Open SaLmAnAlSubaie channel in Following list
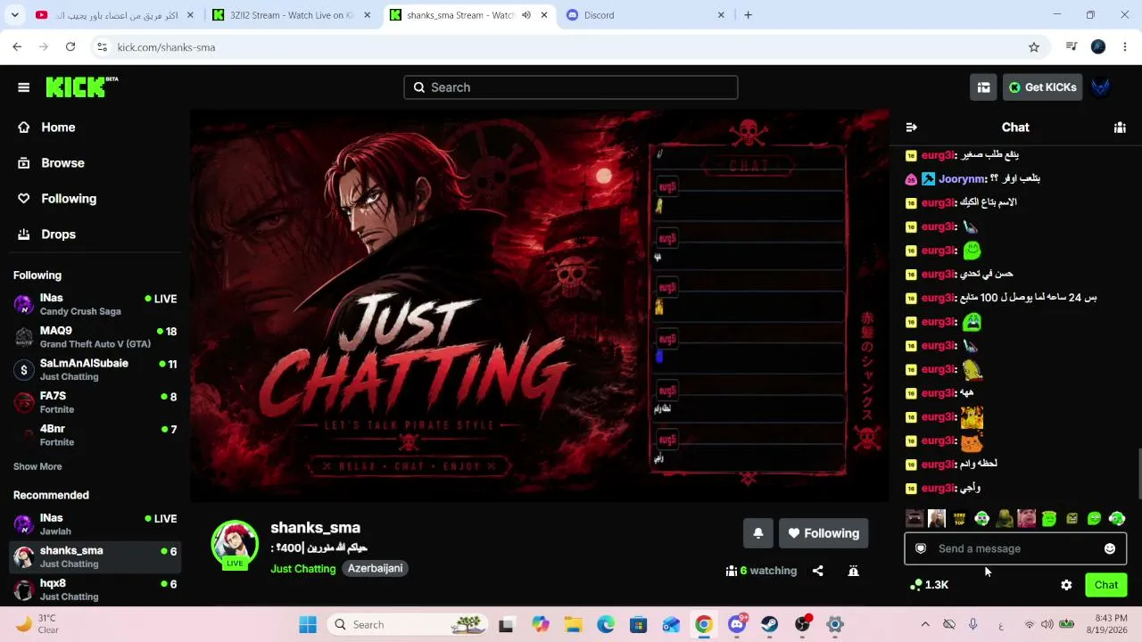The height and width of the screenshot is (642, 1142). 95,370
